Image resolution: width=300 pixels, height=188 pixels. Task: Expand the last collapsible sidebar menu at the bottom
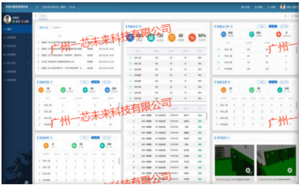pos(17,80)
